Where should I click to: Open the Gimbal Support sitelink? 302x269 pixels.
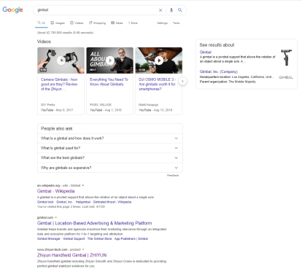point(74,238)
